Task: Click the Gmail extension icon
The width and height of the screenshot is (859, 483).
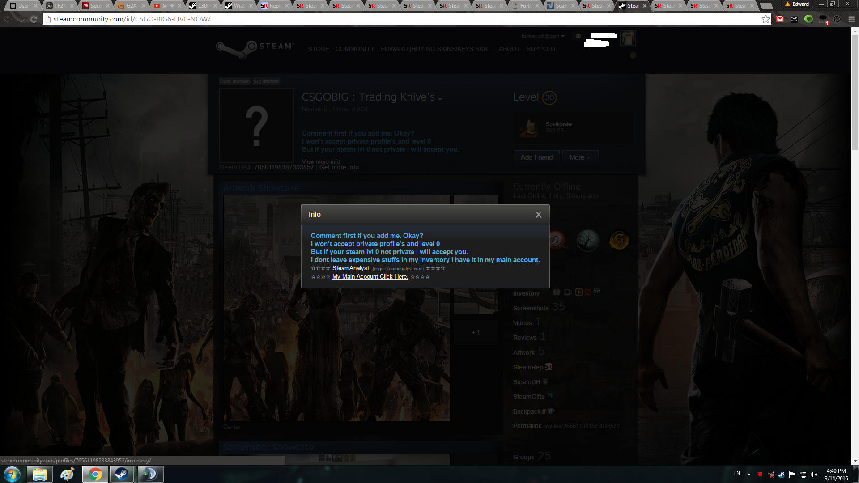Action: click(780, 19)
